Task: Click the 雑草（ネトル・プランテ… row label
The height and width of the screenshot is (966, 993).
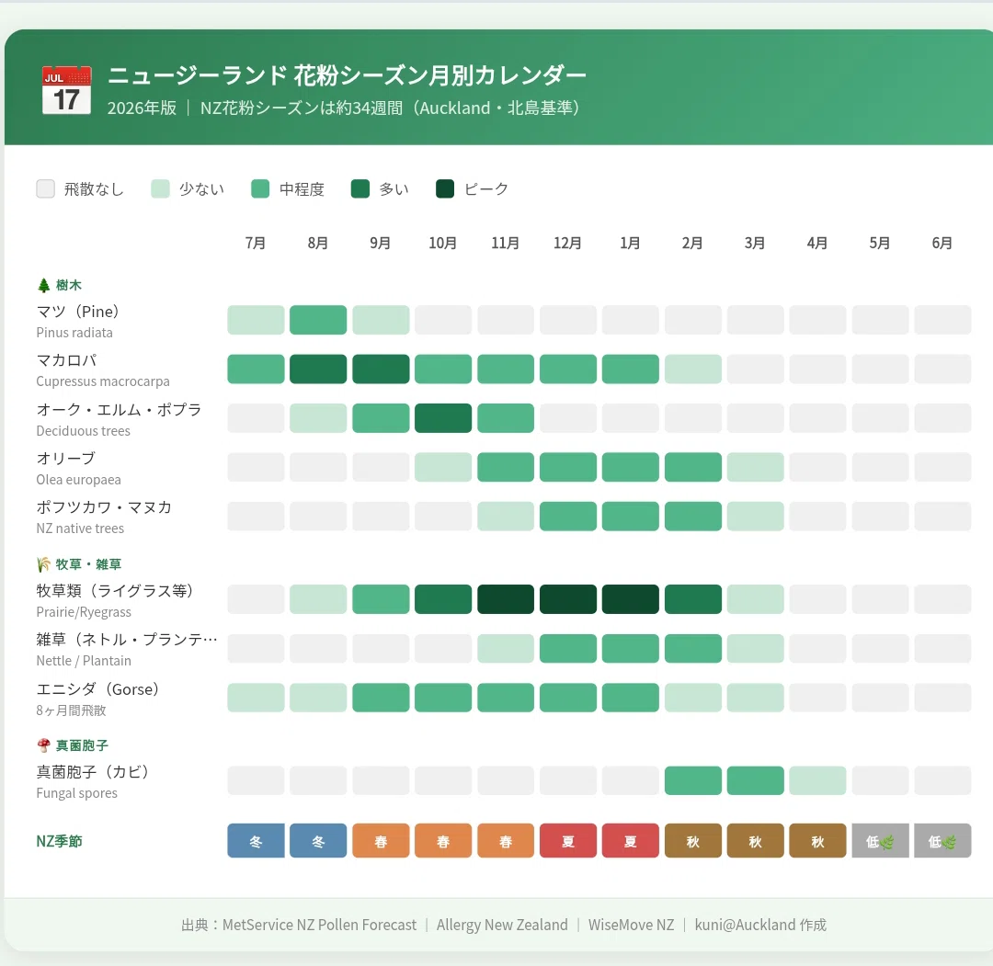Action: click(x=127, y=640)
